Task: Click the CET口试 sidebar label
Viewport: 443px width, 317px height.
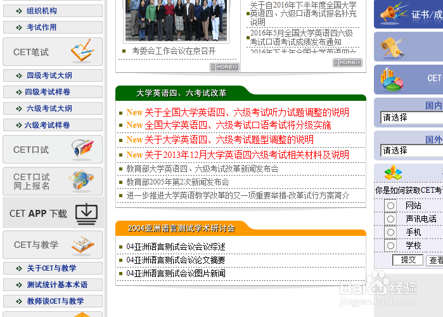Action: [31, 150]
